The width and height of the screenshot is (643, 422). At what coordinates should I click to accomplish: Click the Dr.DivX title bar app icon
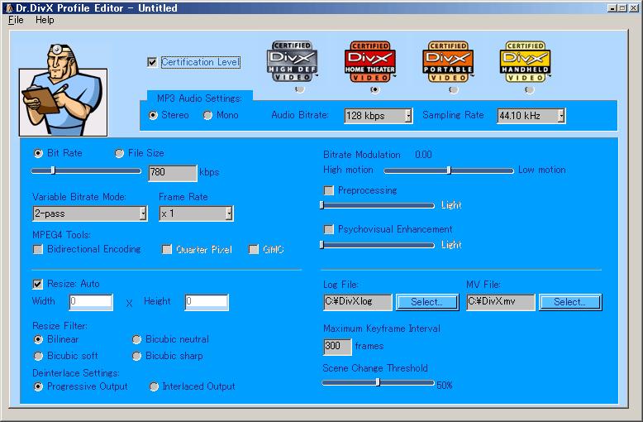pos(9,7)
